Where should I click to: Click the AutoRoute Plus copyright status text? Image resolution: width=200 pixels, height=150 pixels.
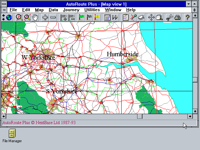click(x=39, y=122)
